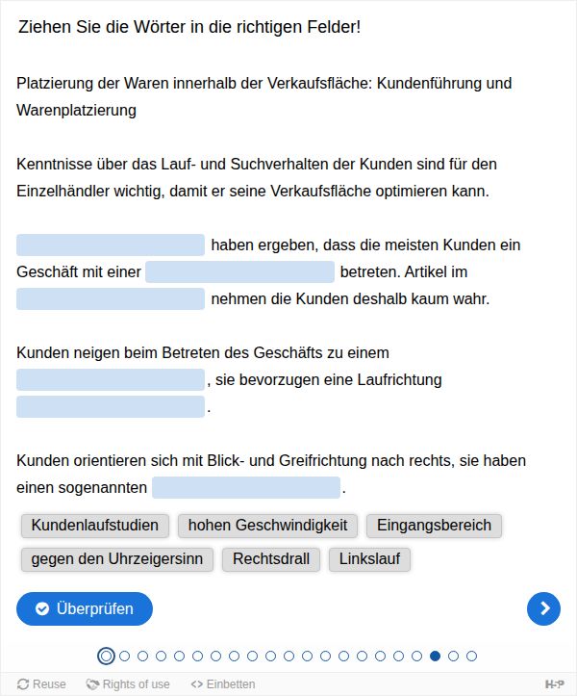Click the blue next-slide arrow button
577x696 pixels.
coord(543,608)
